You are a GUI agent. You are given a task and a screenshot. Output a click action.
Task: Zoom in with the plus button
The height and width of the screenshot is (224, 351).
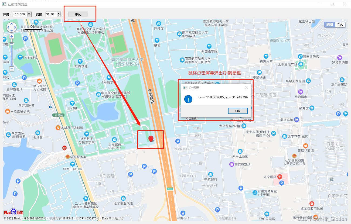pos(12,36)
